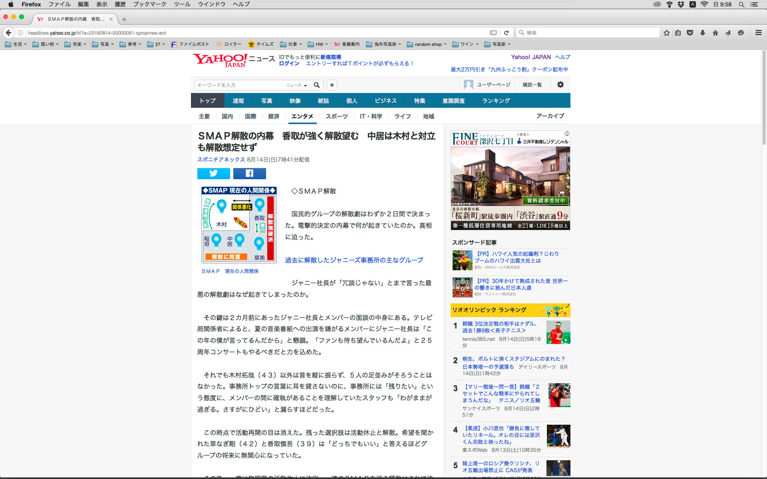767x479 pixels.
Task: Click the Firefox home icon
Action: tap(715, 33)
